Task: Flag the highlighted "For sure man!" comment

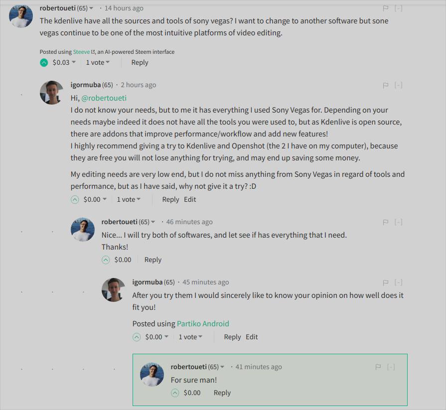Action: click(x=379, y=367)
